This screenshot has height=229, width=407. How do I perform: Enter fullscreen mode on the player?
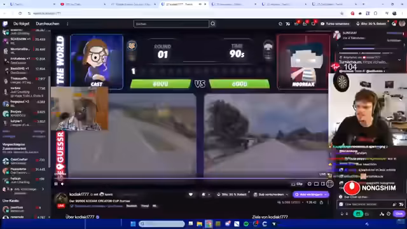329,184
